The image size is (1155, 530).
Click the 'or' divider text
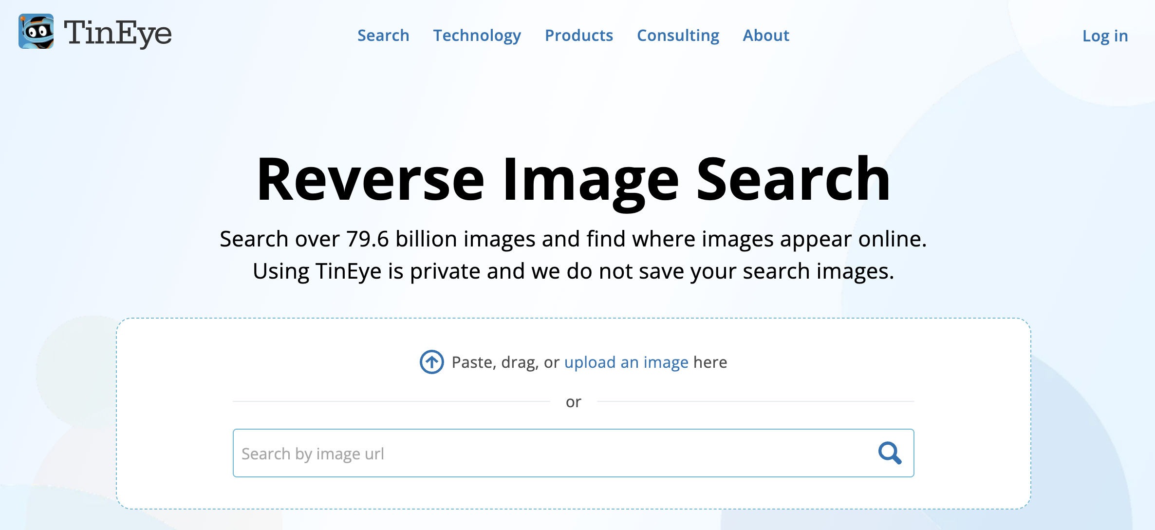point(573,402)
